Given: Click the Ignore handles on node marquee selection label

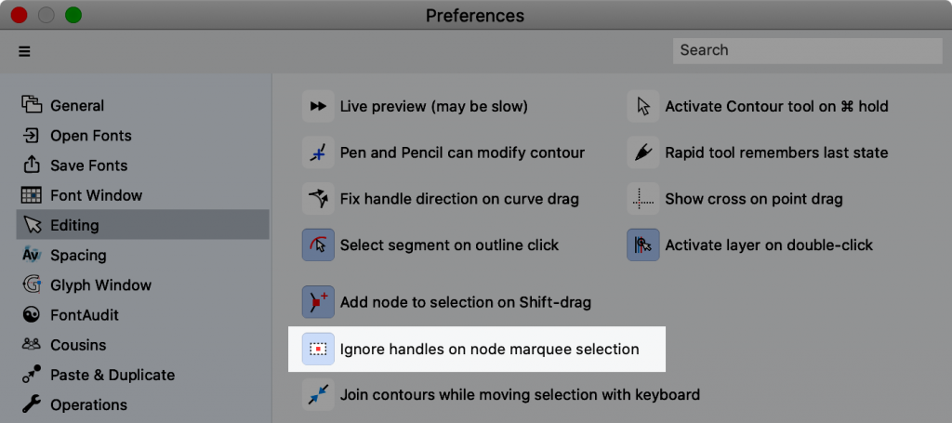Looking at the screenshot, I should [489, 349].
